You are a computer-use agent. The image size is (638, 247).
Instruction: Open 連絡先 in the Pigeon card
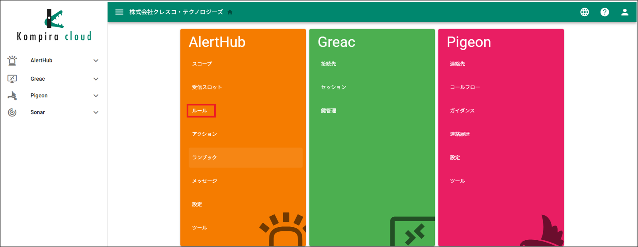tap(458, 64)
